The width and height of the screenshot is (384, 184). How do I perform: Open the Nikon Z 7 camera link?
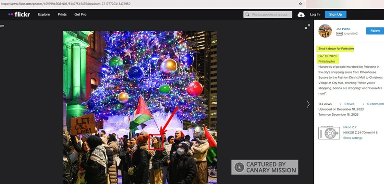click(x=350, y=127)
